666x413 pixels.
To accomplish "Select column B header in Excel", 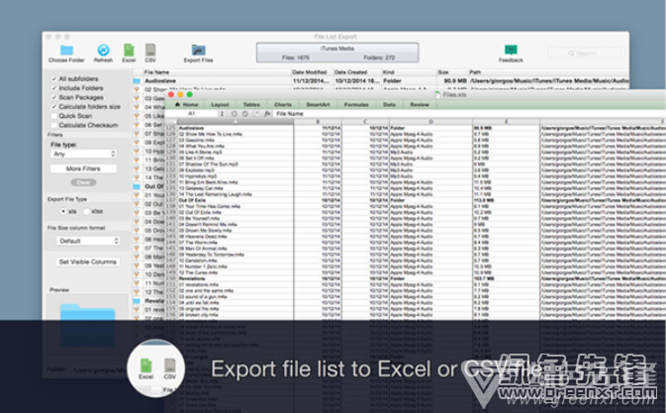I will point(318,122).
